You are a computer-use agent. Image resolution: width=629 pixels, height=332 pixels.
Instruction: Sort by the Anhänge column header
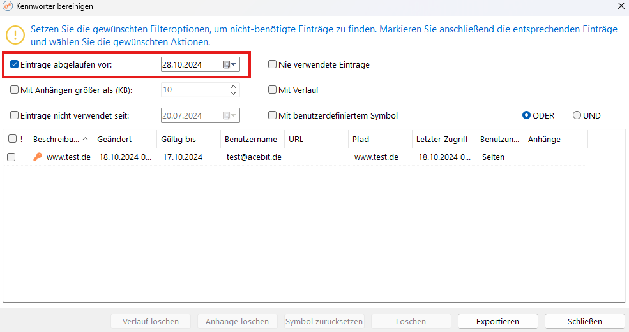coord(556,139)
